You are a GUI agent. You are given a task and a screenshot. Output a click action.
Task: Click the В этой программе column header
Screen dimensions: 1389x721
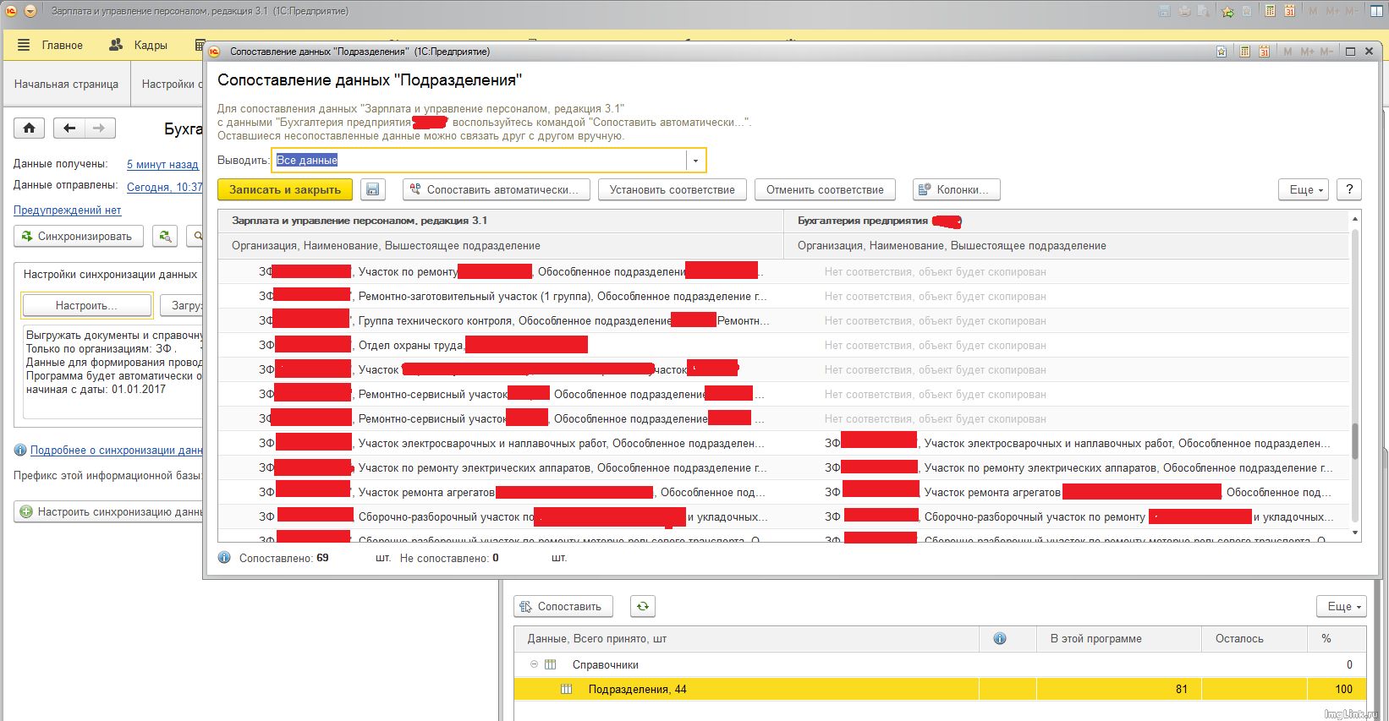coord(1118,639)
